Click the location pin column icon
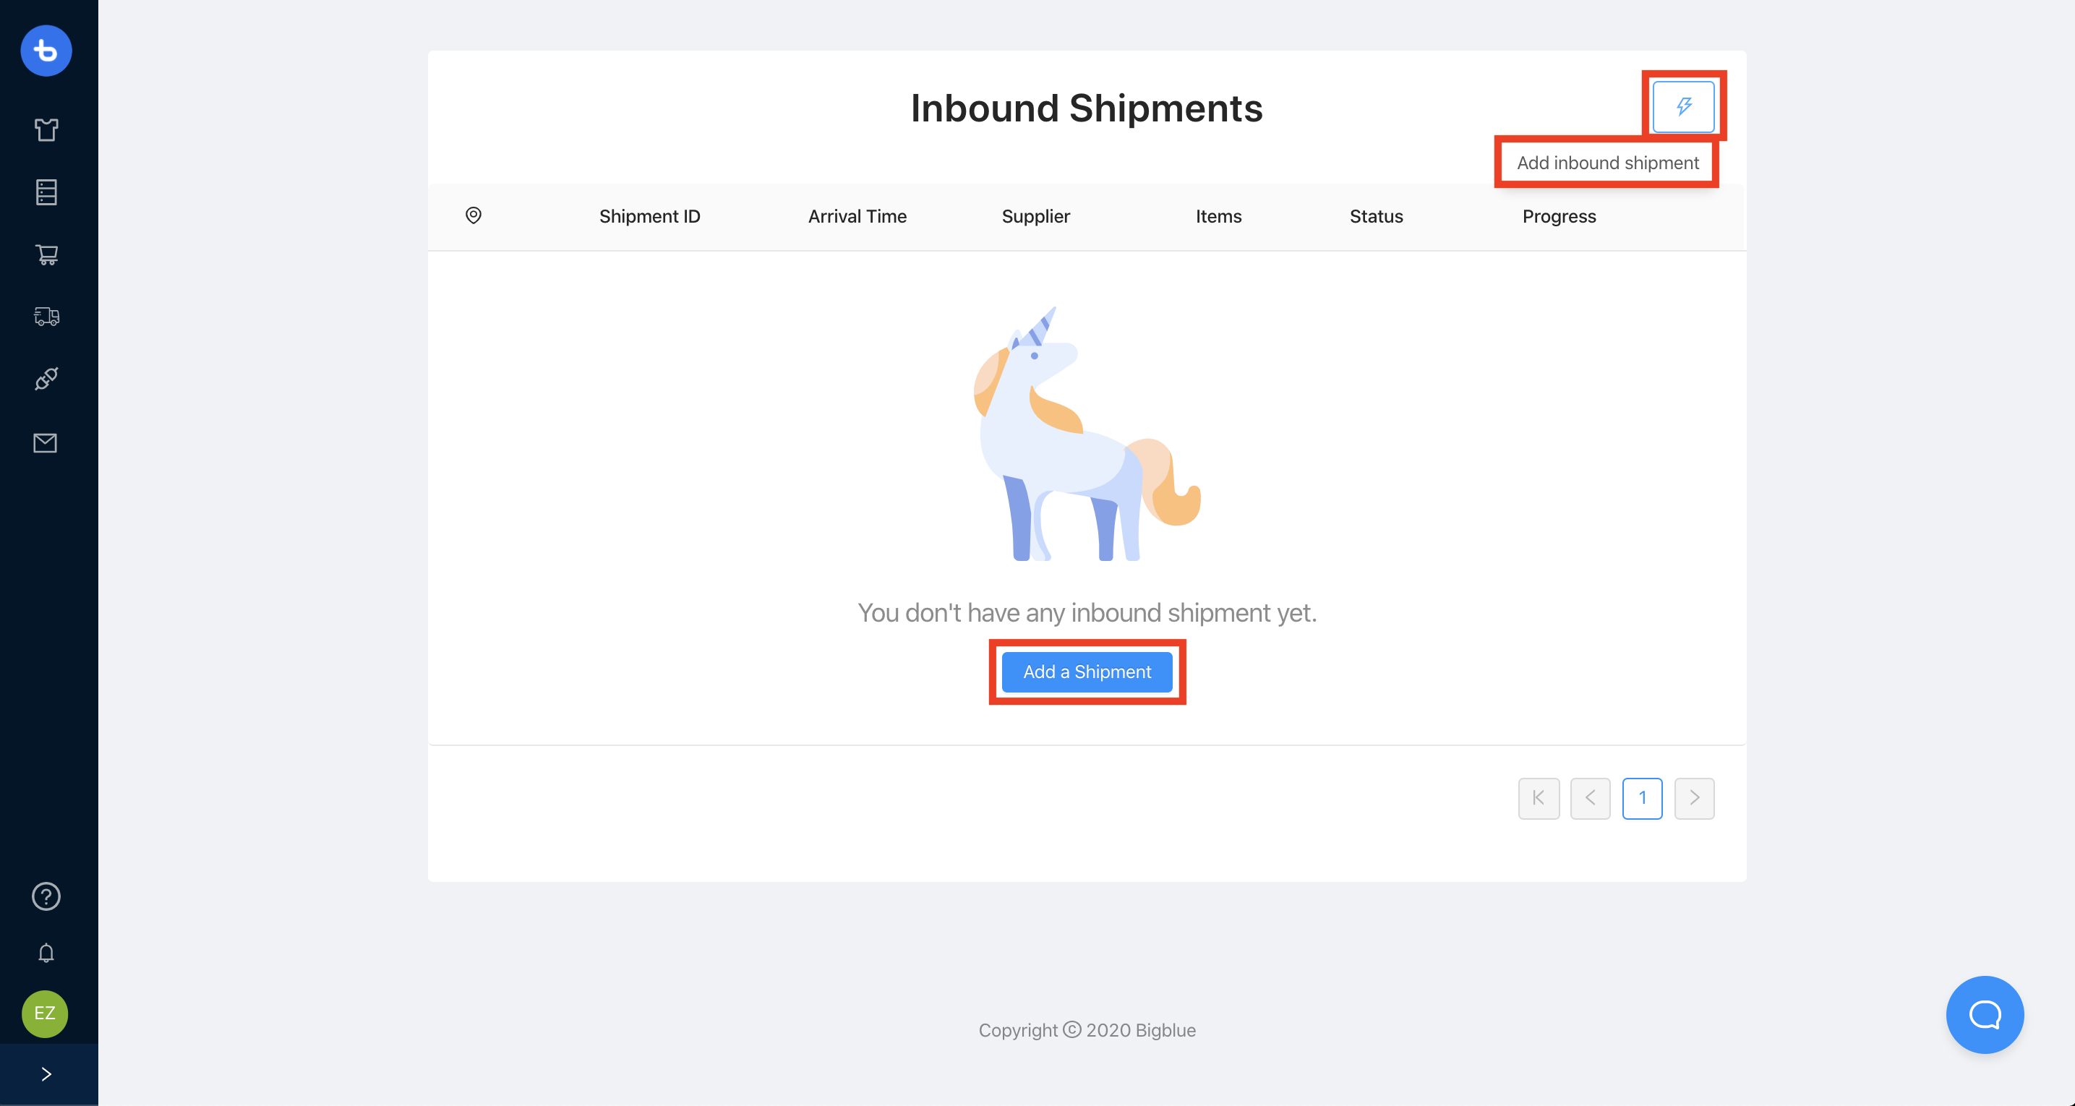The image size is (2075, 1106). pyautogui.click(x=474, y=216)
